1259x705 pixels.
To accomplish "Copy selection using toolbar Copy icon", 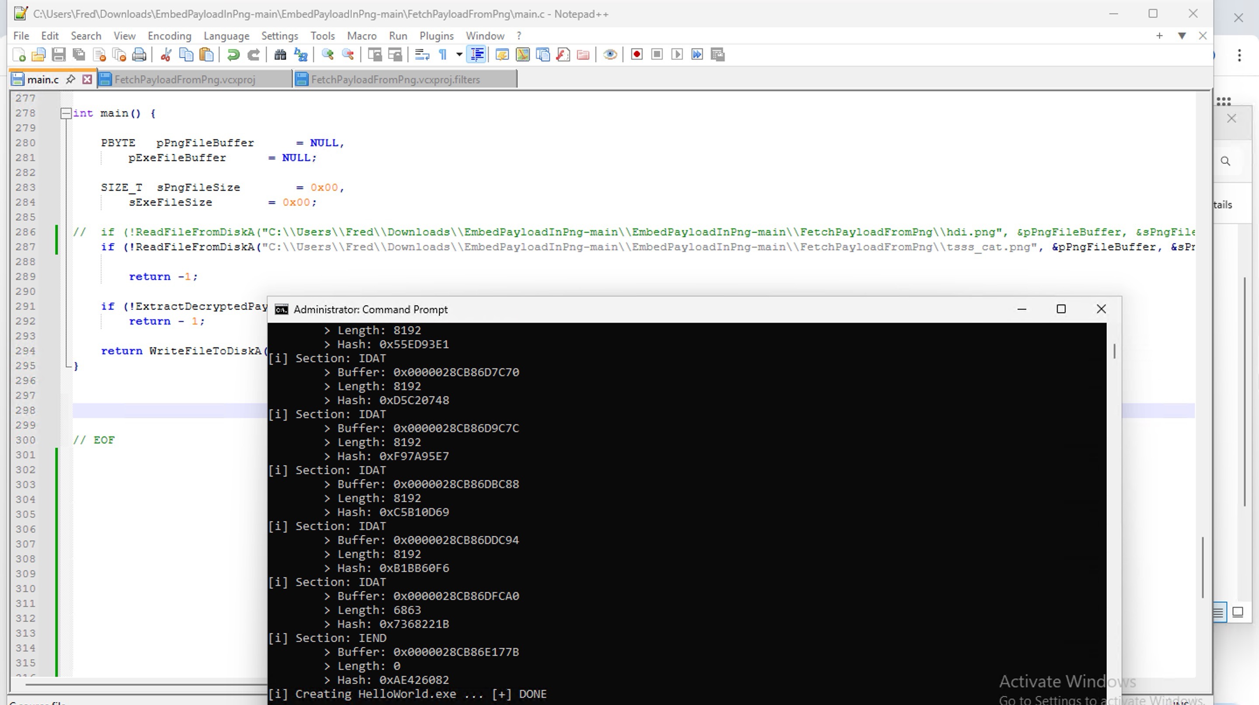I will point(186,54).
